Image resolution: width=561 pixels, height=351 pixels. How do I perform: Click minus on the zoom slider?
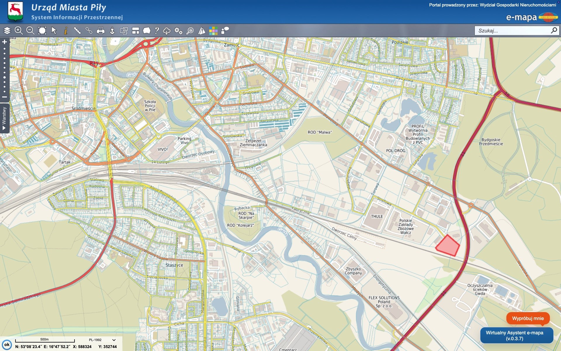click(x=4, y=97)
